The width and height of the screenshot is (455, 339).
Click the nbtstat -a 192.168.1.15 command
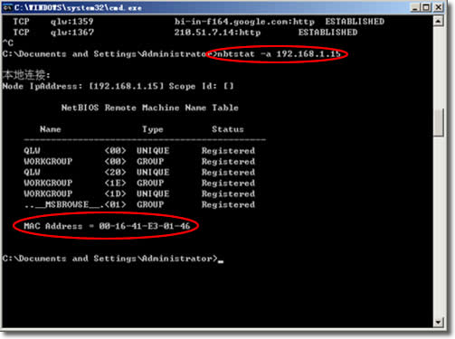tap(279, 54)
